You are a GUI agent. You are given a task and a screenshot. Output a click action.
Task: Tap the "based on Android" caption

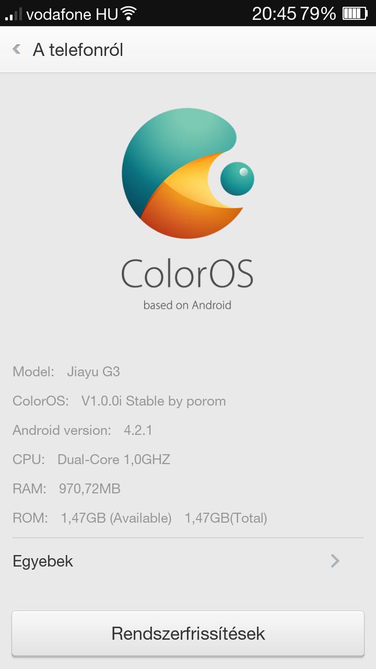tap(187, 305)
